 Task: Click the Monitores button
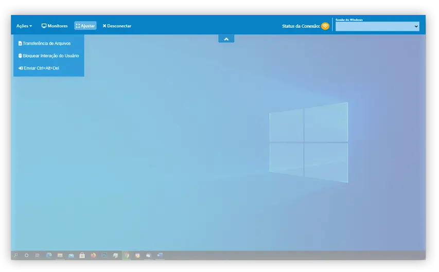pos(55,26)
